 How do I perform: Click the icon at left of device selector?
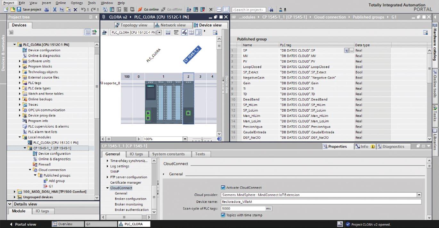pos(104,32)
